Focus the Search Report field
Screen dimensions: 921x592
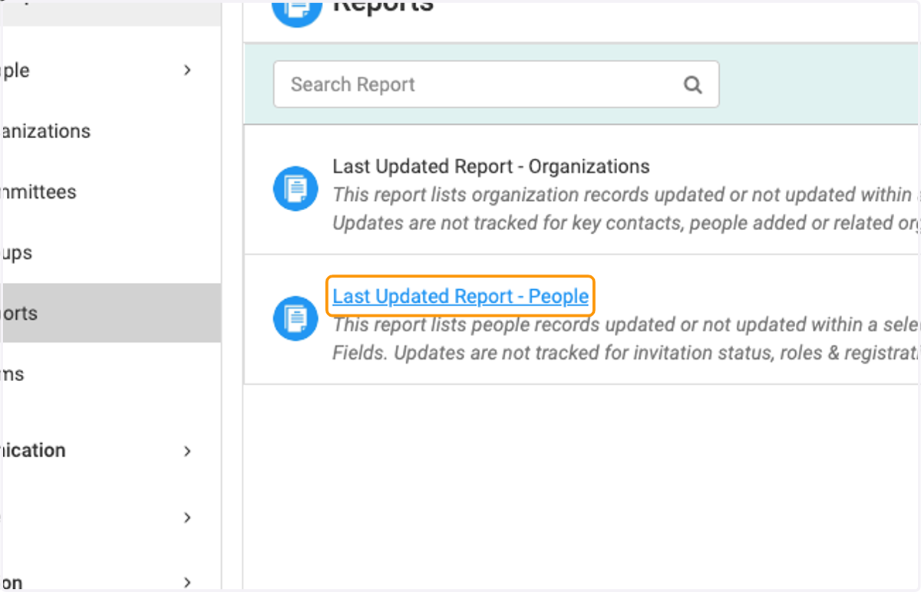tap(496, 84)
